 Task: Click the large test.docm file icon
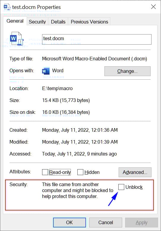(17, 39)
